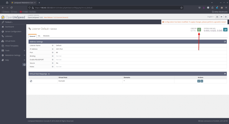Switch to the Modules tab
This screenshot has height=124, width=229.
46,36
